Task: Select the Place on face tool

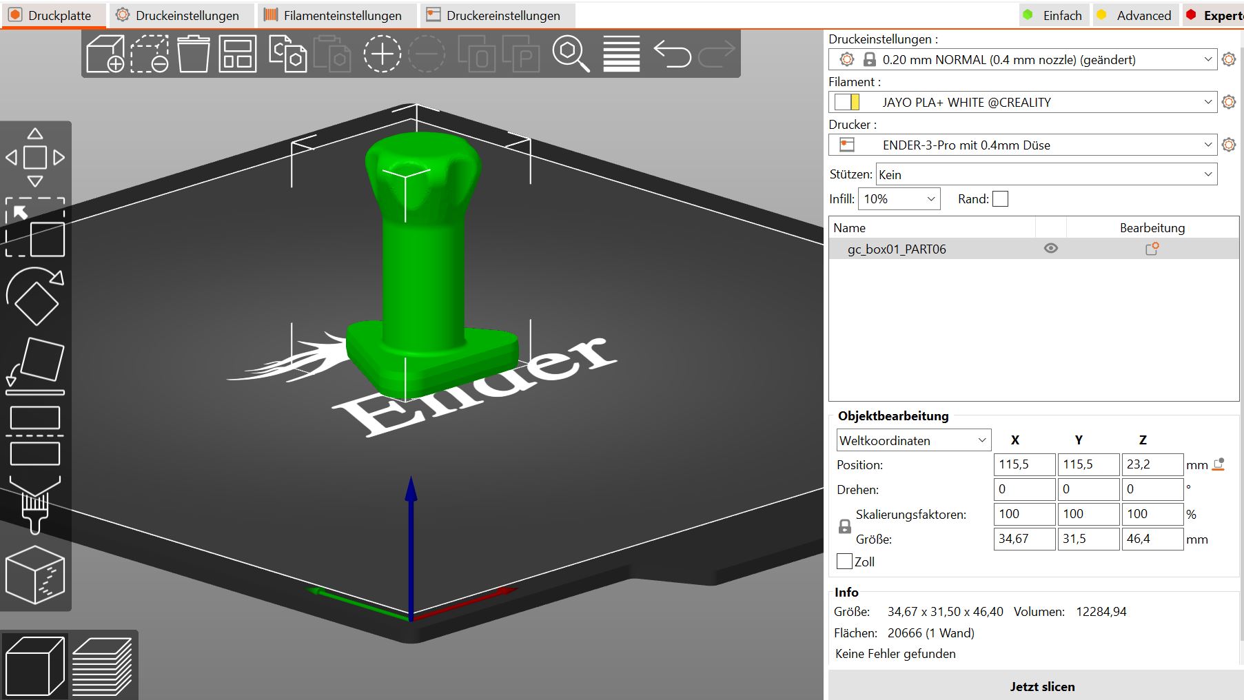Action: [x=35, y=365]
